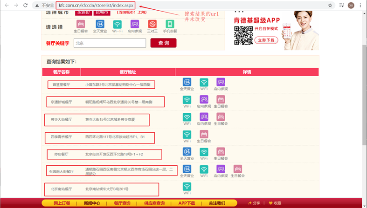Click the page vertical scrollbar
Image resolution: width=367 pixels, height=208 pixels.
pos(364,96)
